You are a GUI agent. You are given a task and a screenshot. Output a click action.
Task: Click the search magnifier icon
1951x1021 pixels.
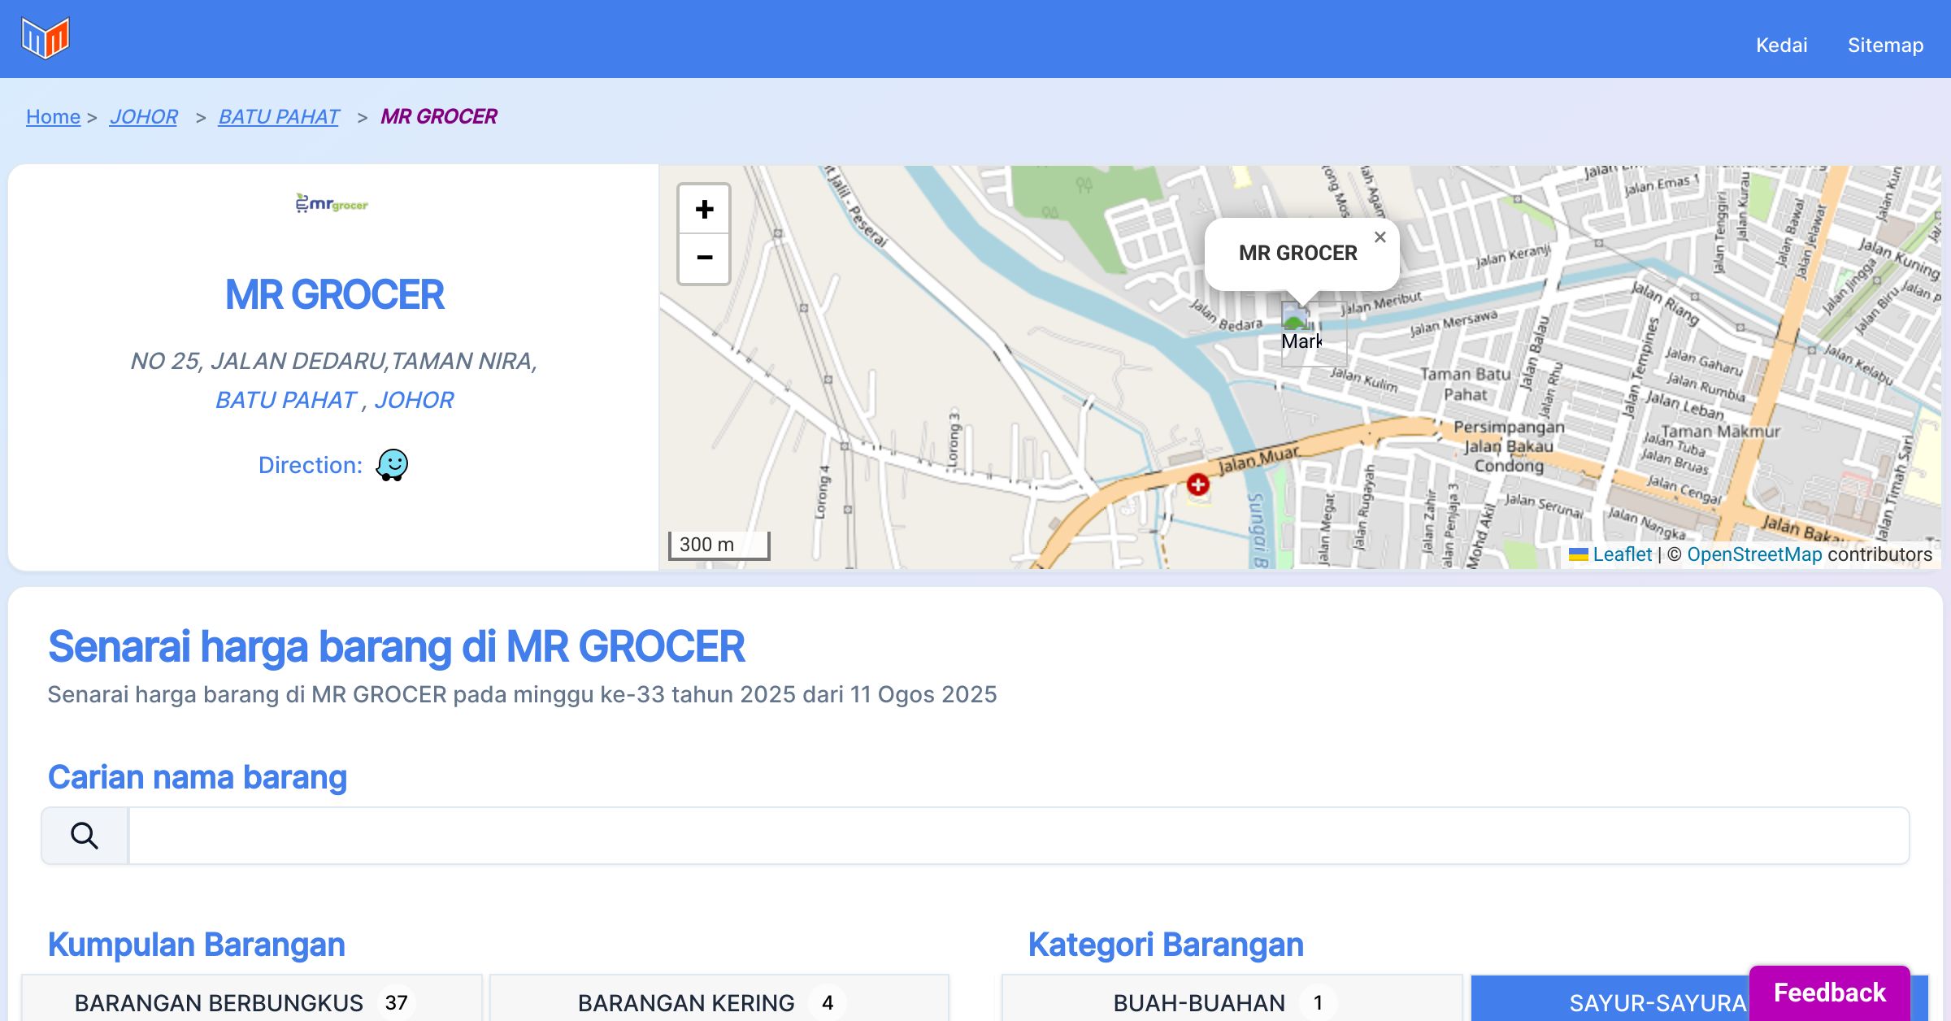85,836
